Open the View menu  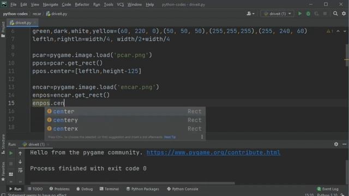[35, 4]
